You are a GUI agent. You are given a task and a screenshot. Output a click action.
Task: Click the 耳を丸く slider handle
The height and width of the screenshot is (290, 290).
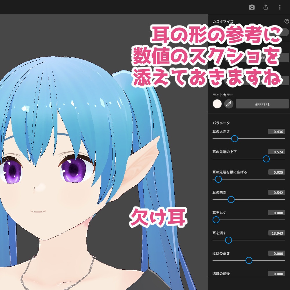[x=216, y=220]
